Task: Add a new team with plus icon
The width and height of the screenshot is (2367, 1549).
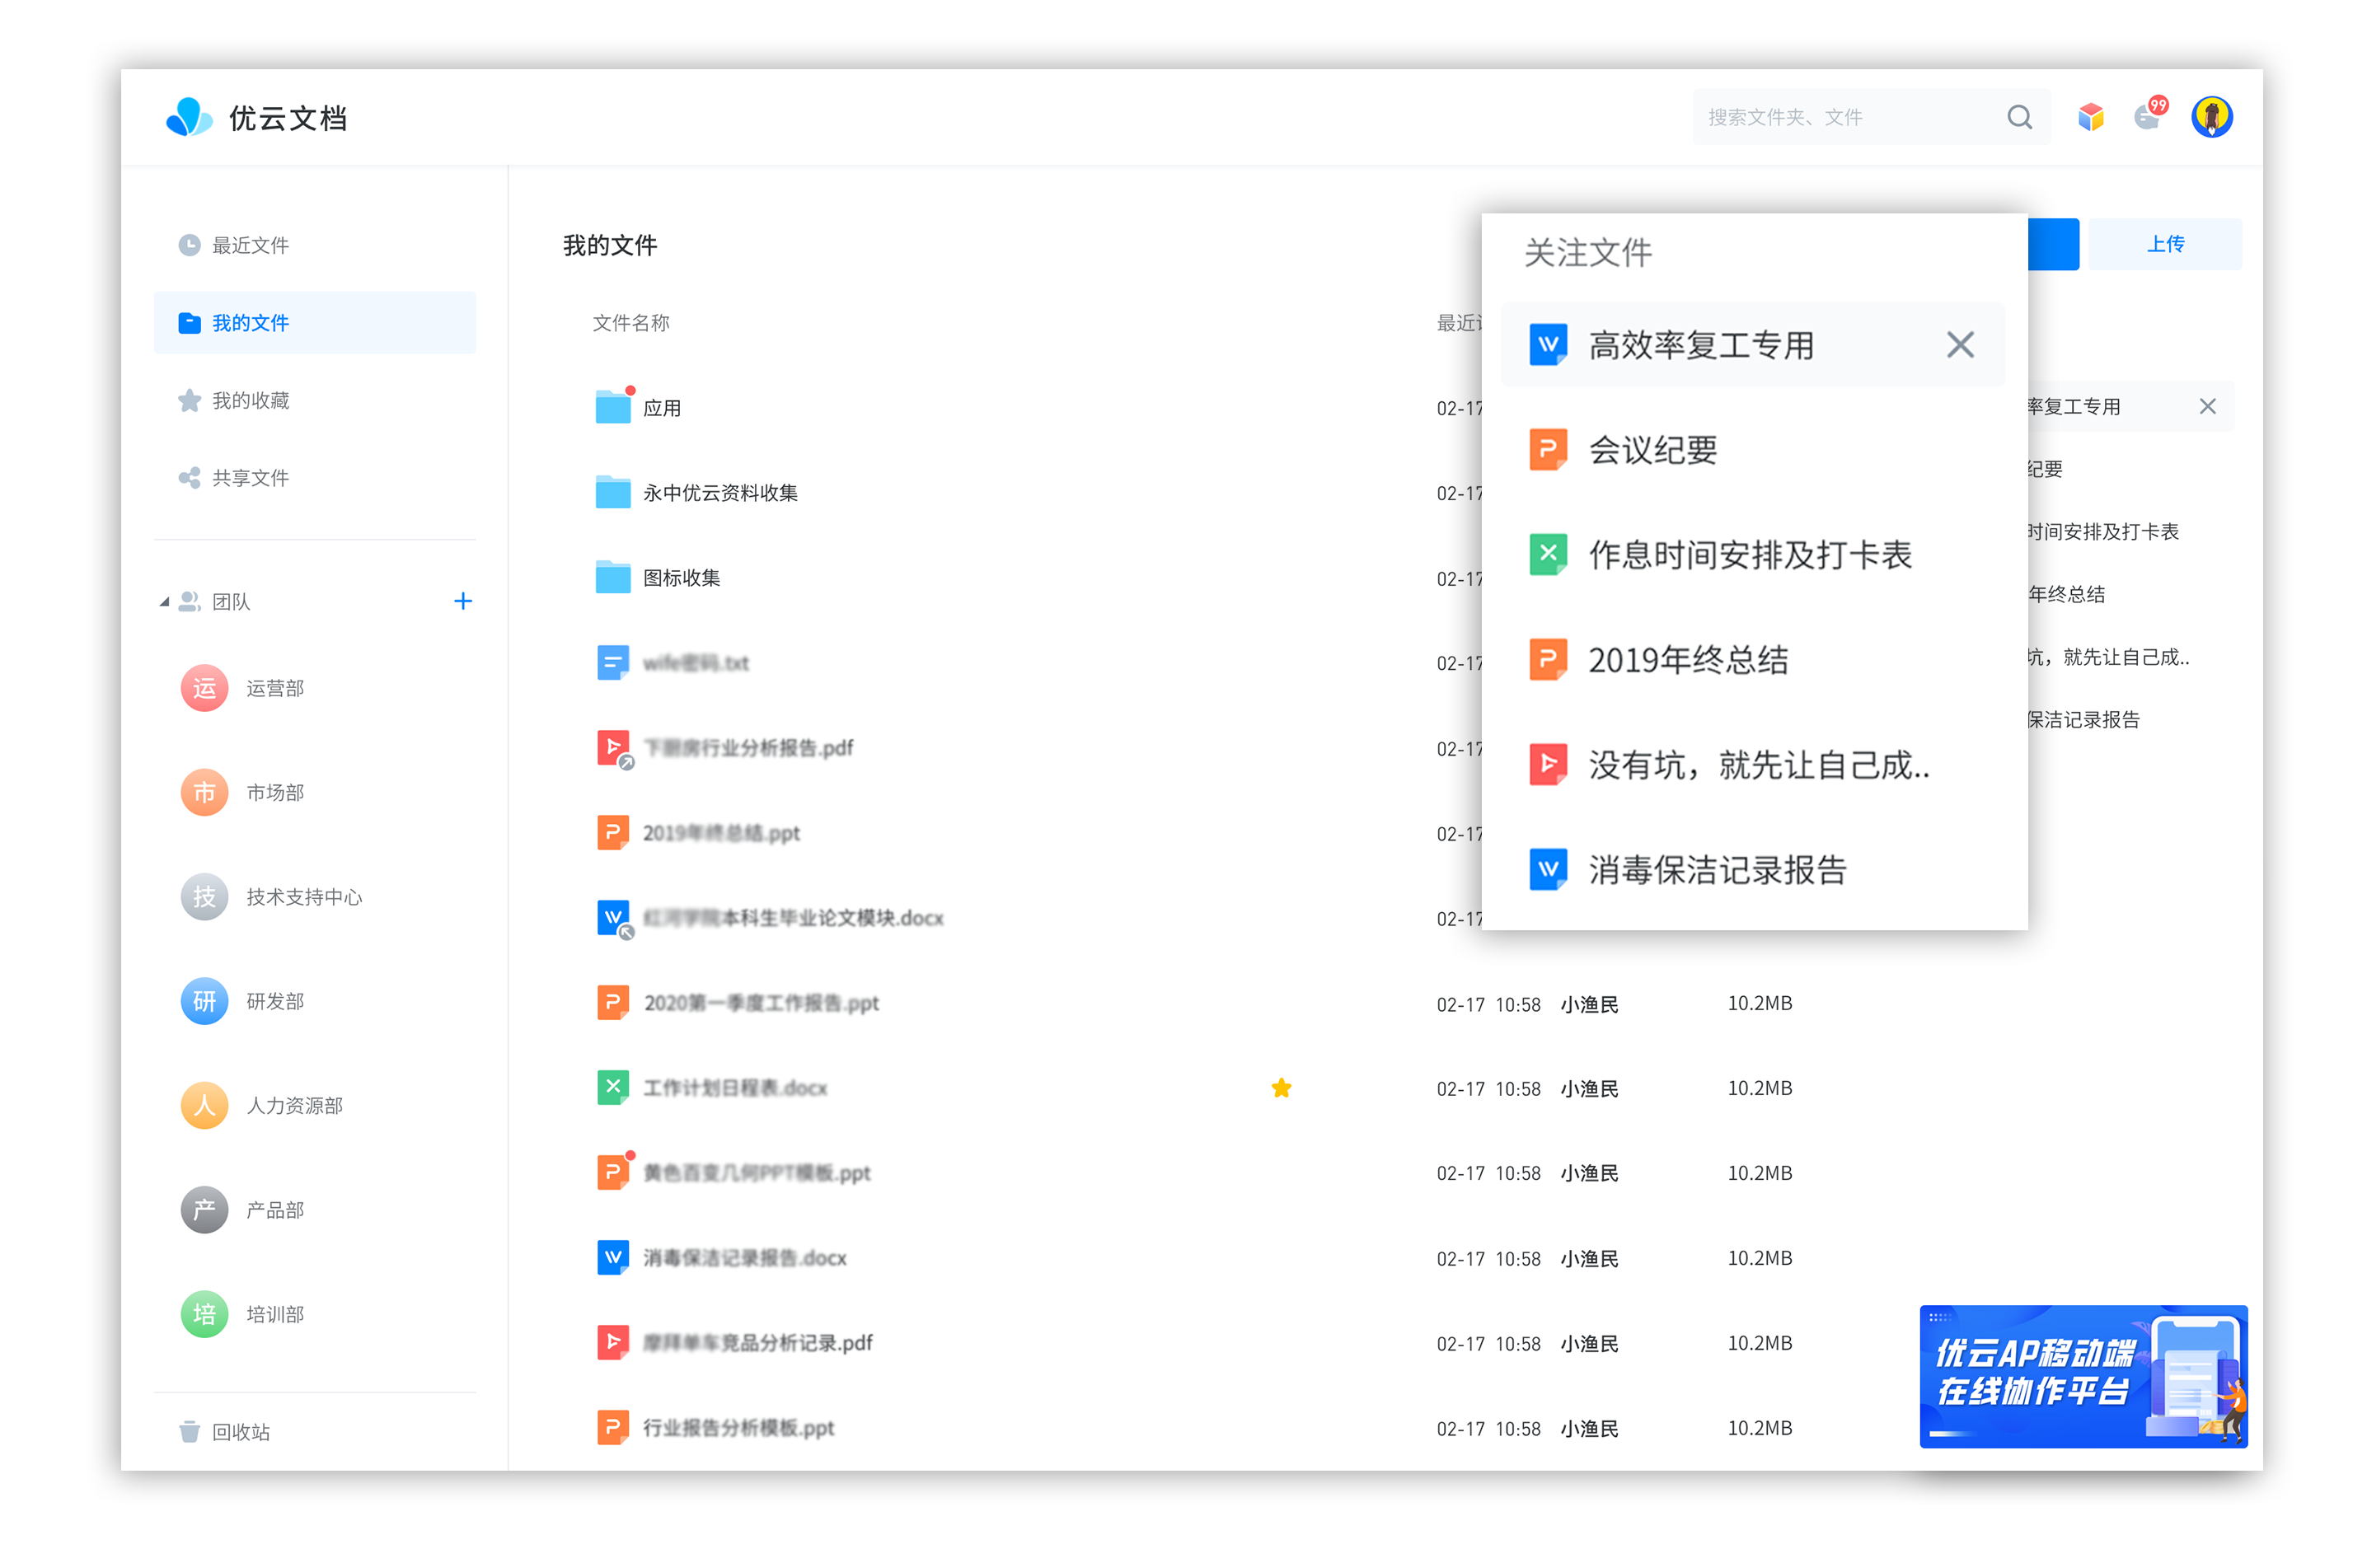Action: 462,601
